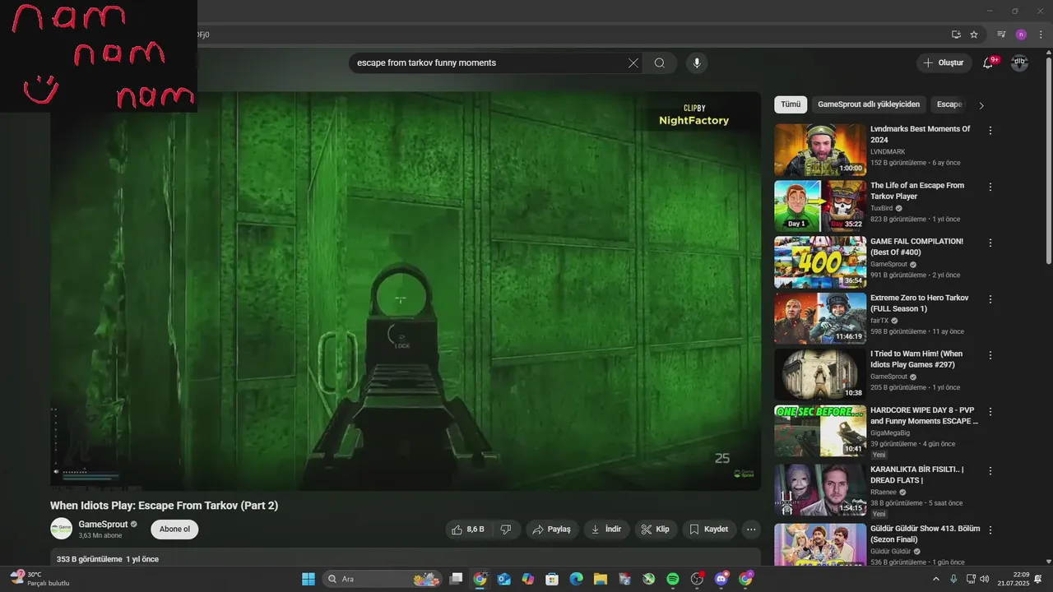Screen dimensions: 1053x592
Task: Open Chrome media controls icon
Action: tap(1001, 35)
